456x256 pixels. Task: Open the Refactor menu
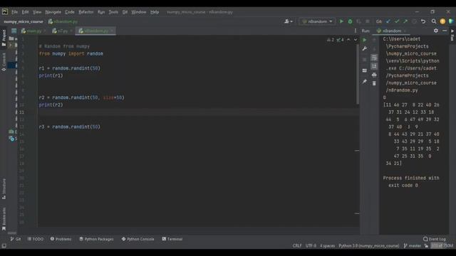pos(86,12)
